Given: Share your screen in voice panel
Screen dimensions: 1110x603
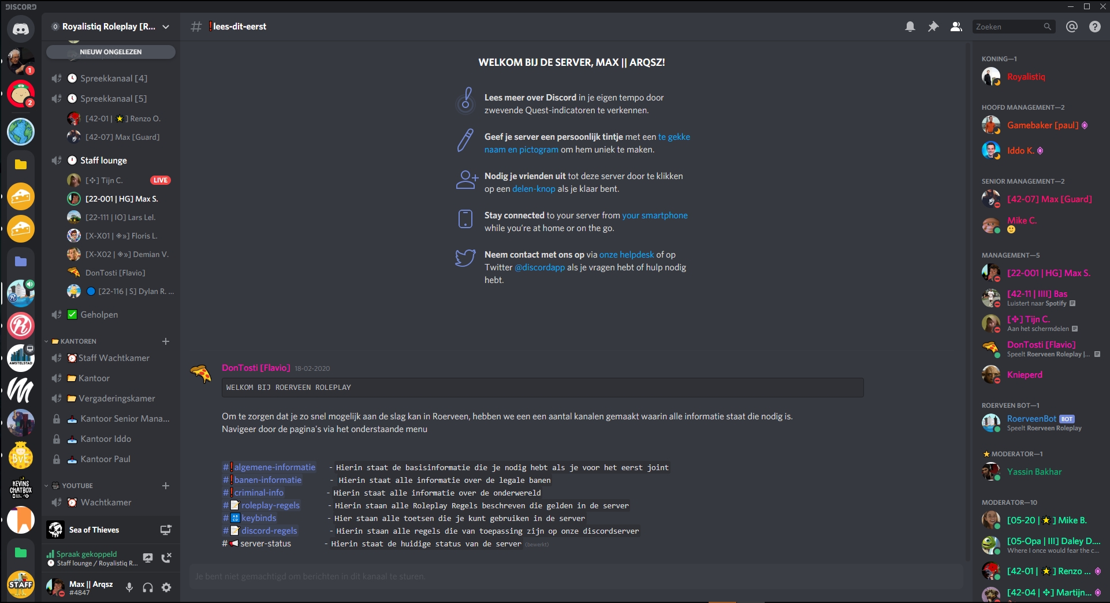Looking at the screenshot, I should point(148,558).
